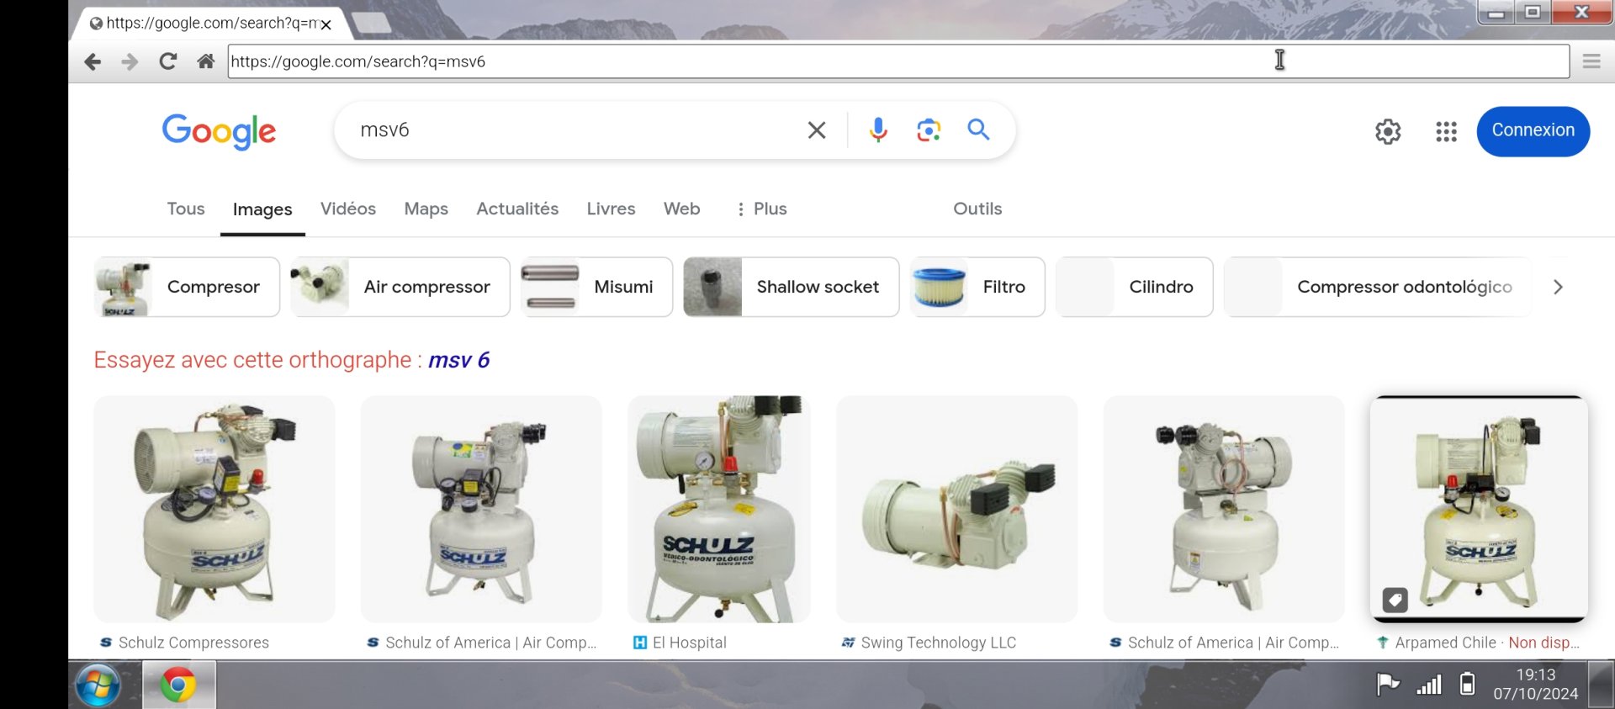Screen dimensions: 1615x709
Task: Visit the El Hospital source link
Action: 680,643
